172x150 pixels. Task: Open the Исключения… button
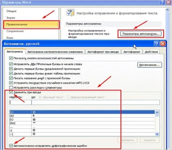pyautogui.click(x=150, y=65)
